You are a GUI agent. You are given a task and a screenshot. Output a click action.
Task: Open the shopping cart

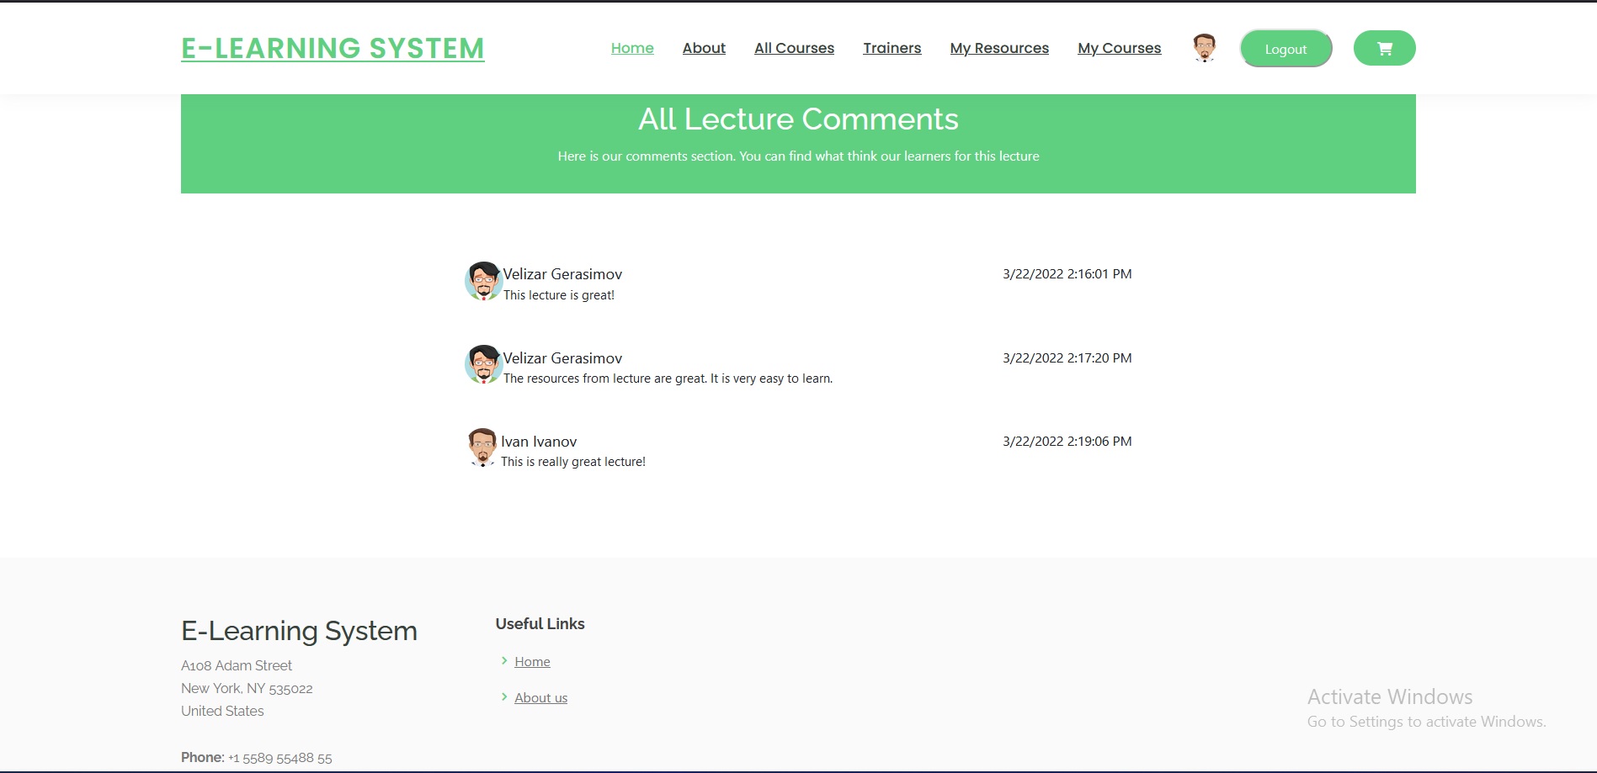(1383, 48)
